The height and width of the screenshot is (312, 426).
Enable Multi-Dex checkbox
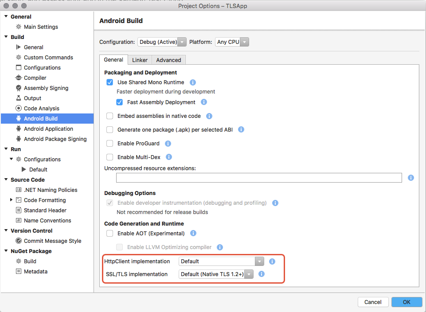[110, 157]
